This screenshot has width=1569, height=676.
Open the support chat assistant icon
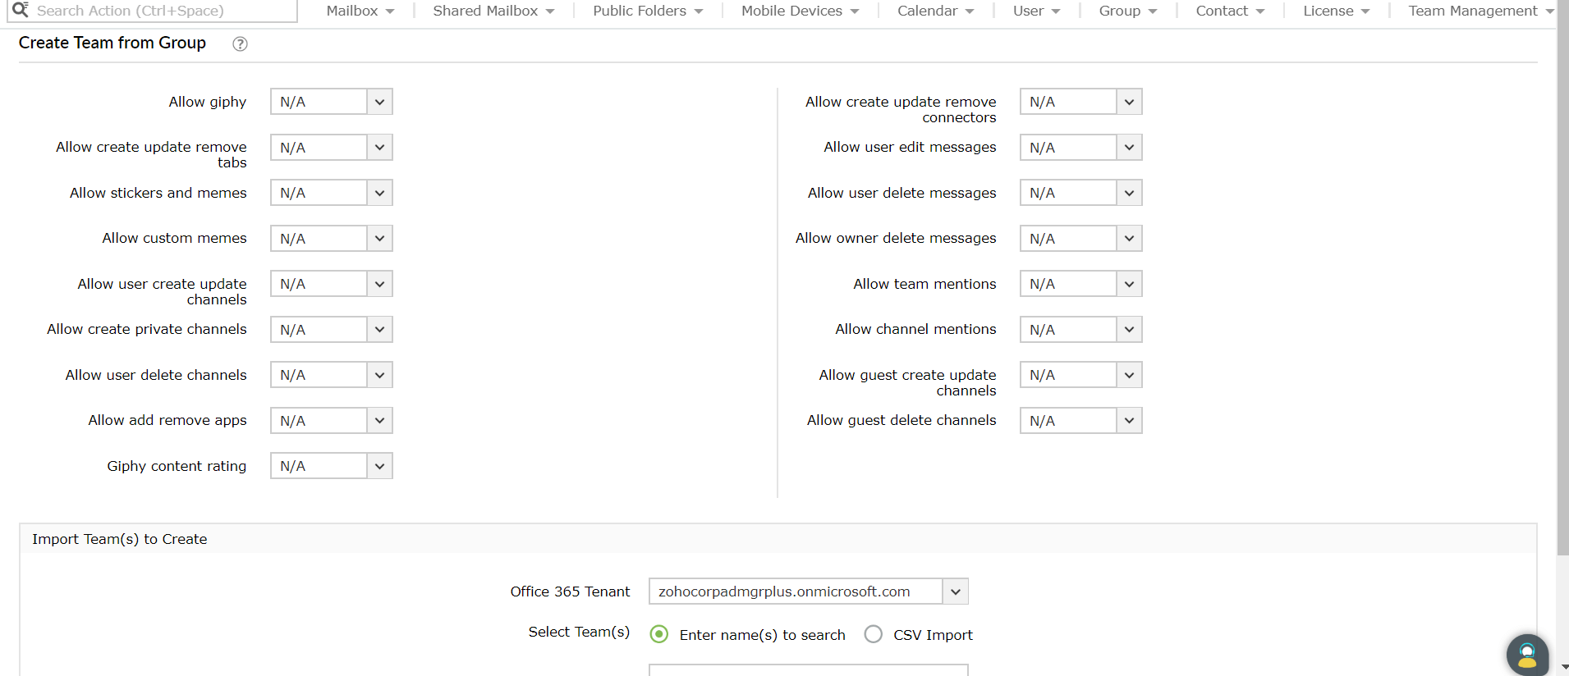click(1527, 655)
